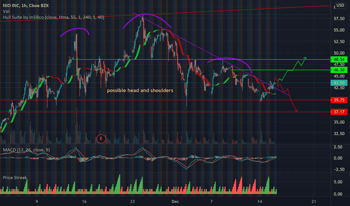
Task: Click the USD currency button
Action: 340,5
